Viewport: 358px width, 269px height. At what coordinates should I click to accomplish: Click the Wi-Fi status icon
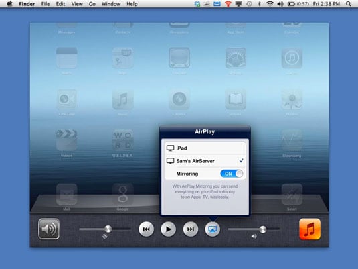tap(270, 4)
